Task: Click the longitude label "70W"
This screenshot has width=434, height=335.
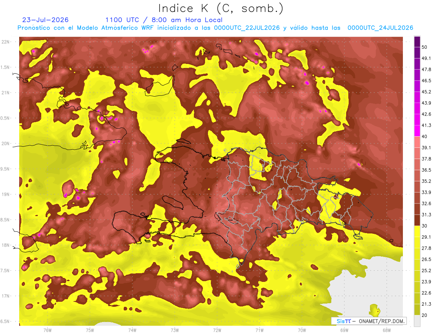Action: tap(302, 330)
